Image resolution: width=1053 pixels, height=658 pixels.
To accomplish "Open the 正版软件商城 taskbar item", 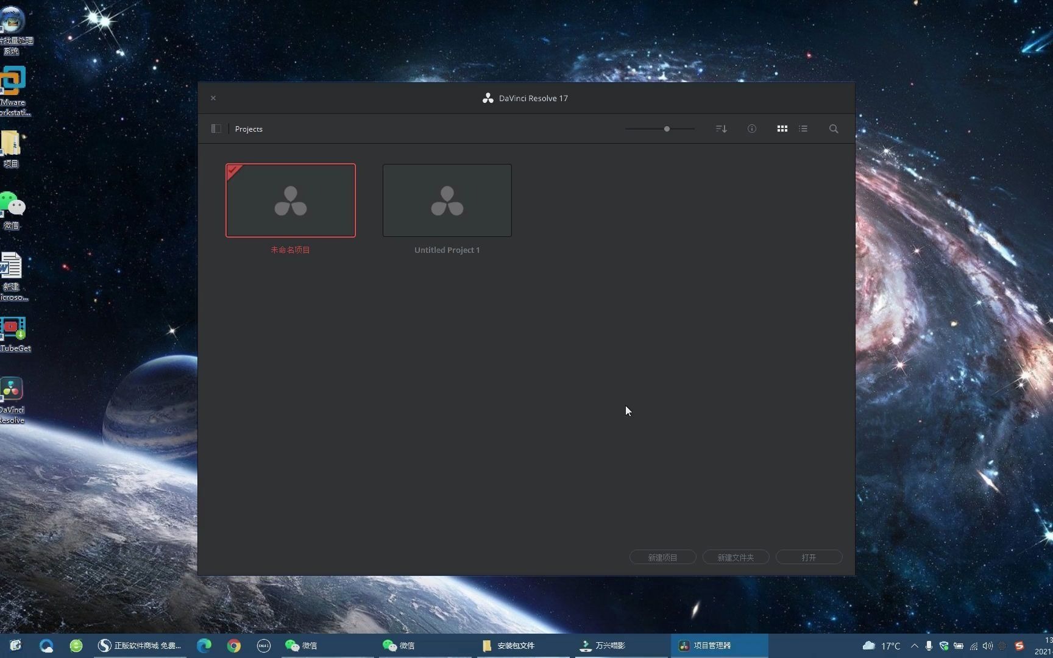I will (140, 645).
